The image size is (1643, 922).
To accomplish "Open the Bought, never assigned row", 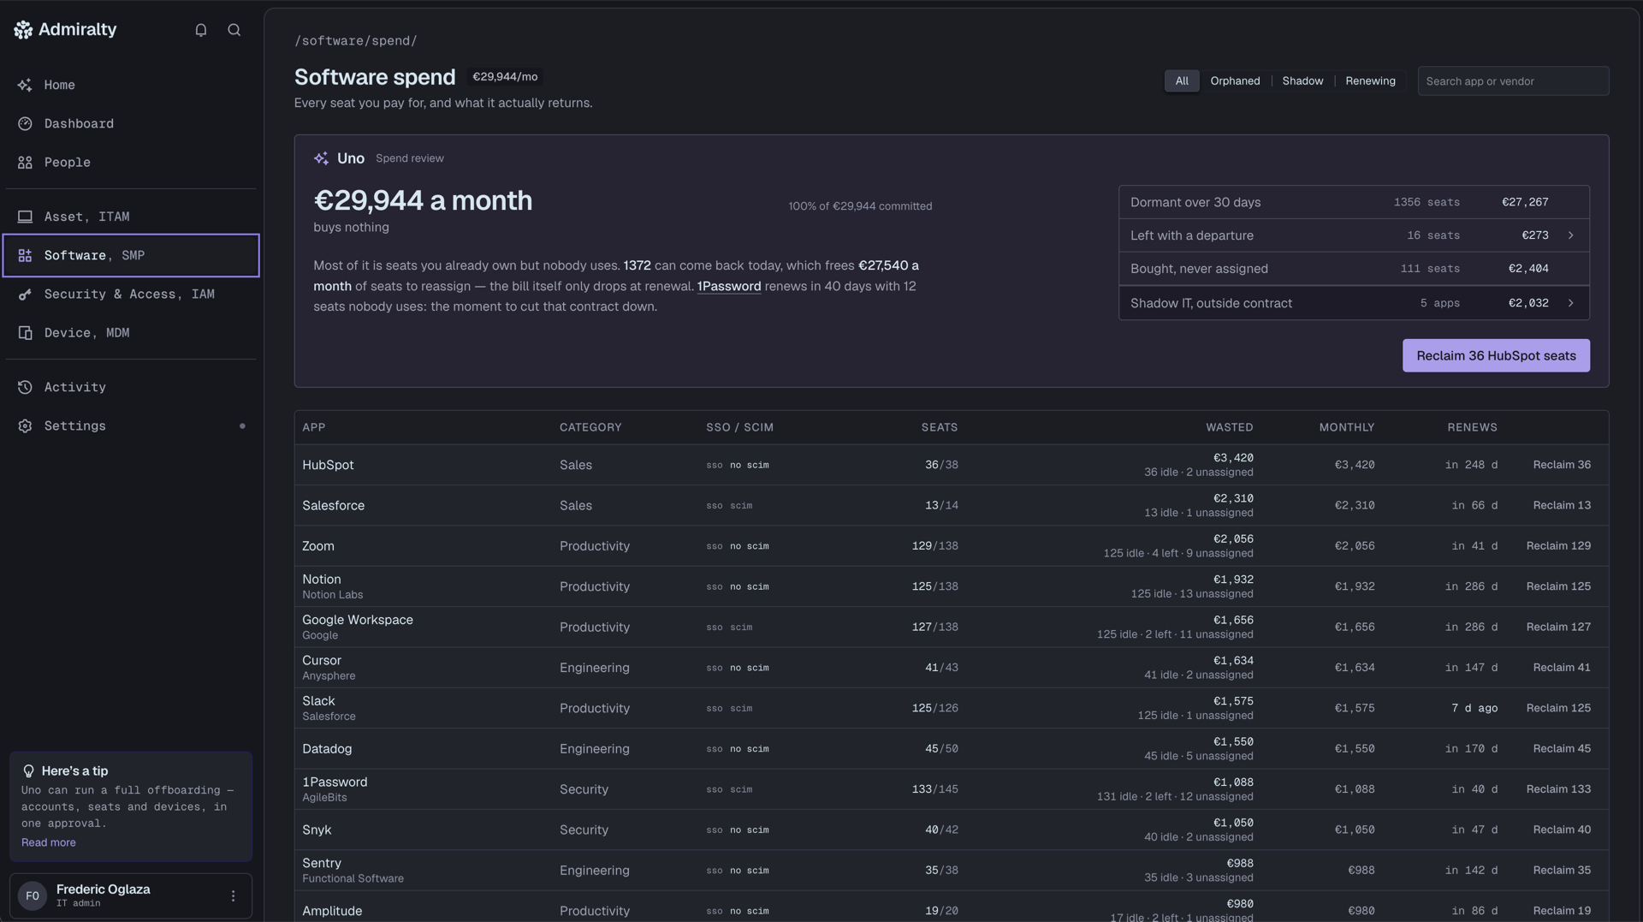I will [x=1354, y=269].
